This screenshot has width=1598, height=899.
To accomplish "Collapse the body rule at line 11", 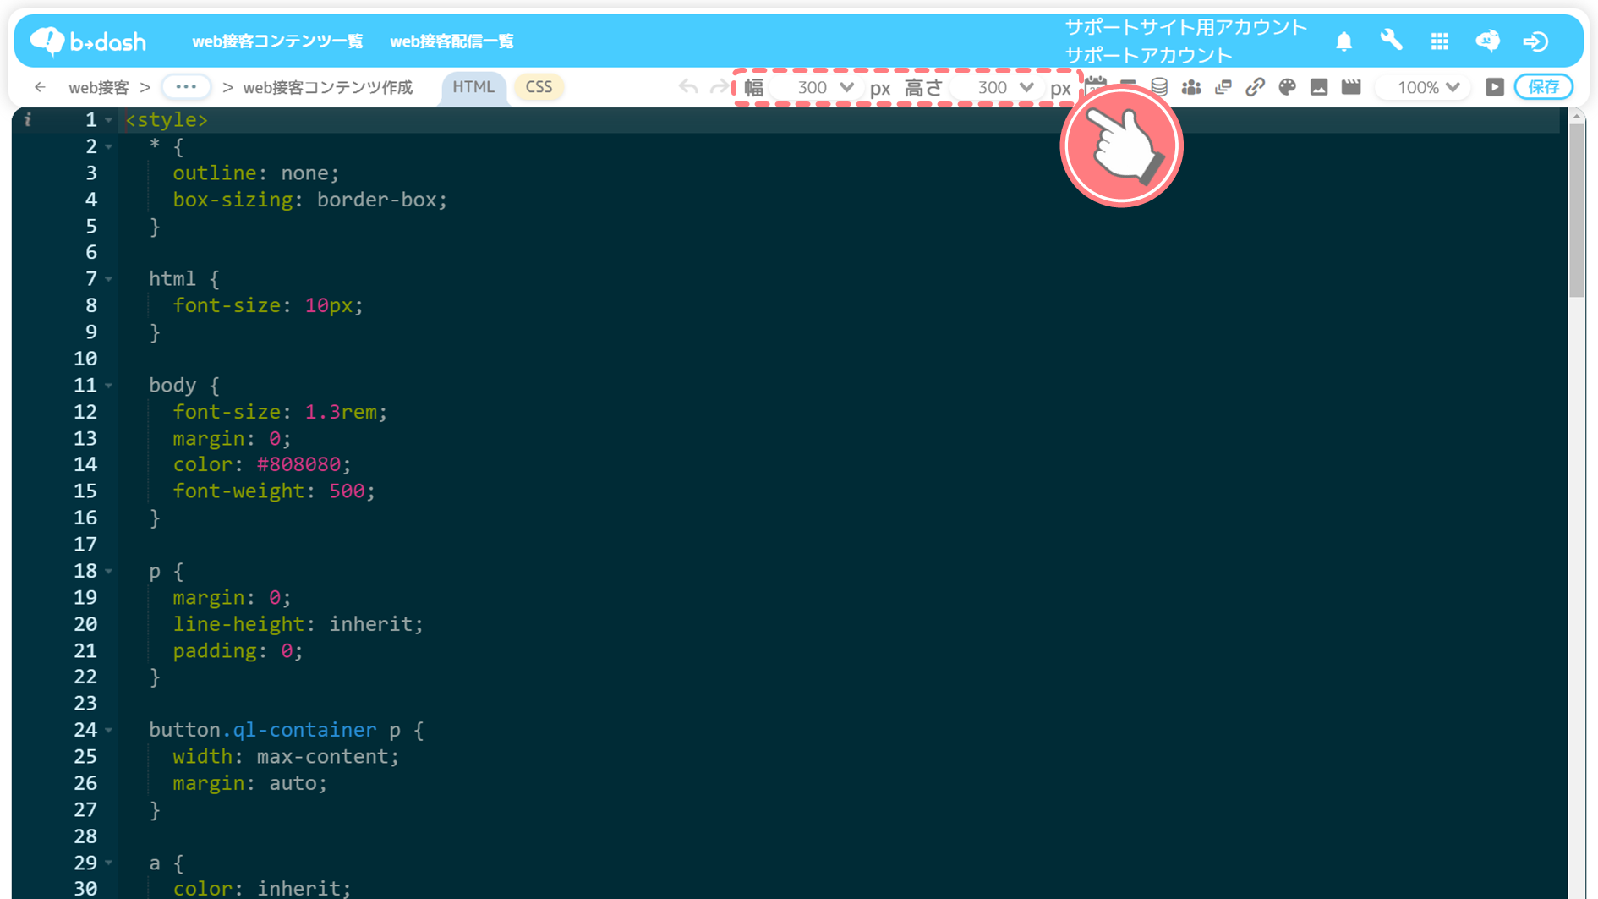I will click(109, 386).
